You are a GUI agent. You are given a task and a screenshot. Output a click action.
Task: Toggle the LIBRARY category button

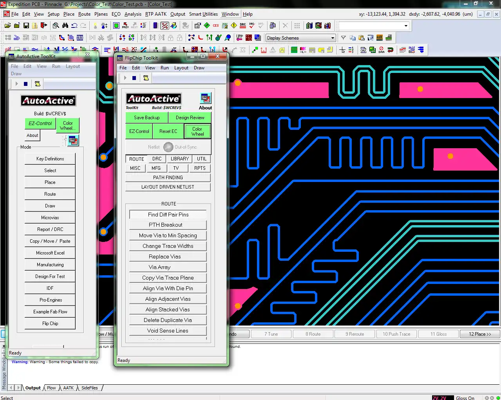coord(179,159)
